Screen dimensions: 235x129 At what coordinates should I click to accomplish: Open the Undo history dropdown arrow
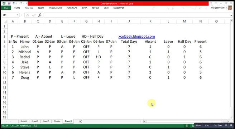coord(16,3)
